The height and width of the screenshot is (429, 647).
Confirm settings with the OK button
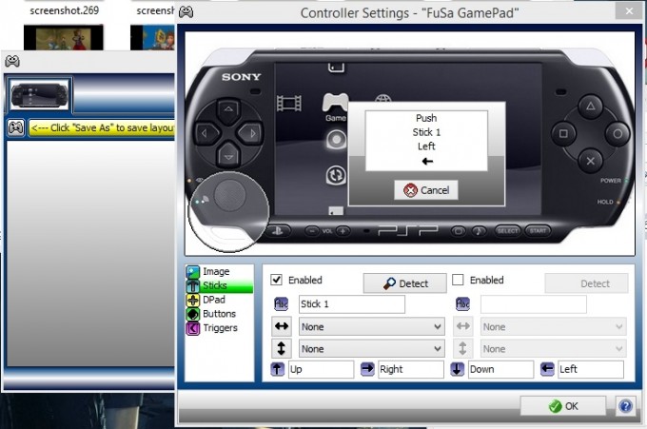(x=563, y=406)
